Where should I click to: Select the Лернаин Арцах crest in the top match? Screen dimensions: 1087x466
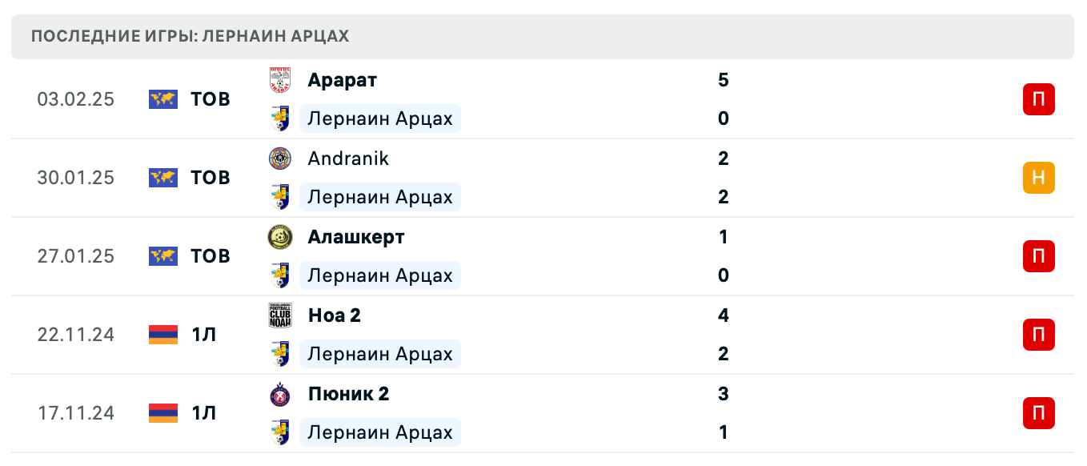click(281, 119)
